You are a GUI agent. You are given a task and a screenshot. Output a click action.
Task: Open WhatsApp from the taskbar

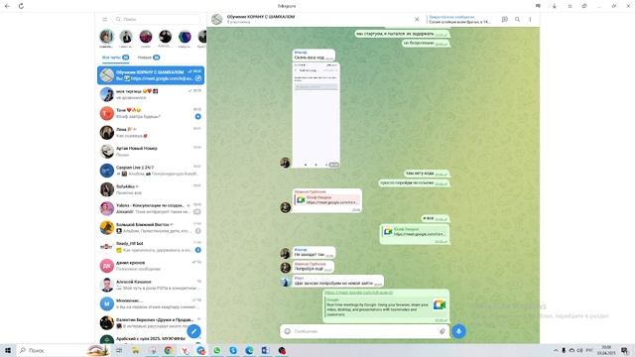point(217,350)
